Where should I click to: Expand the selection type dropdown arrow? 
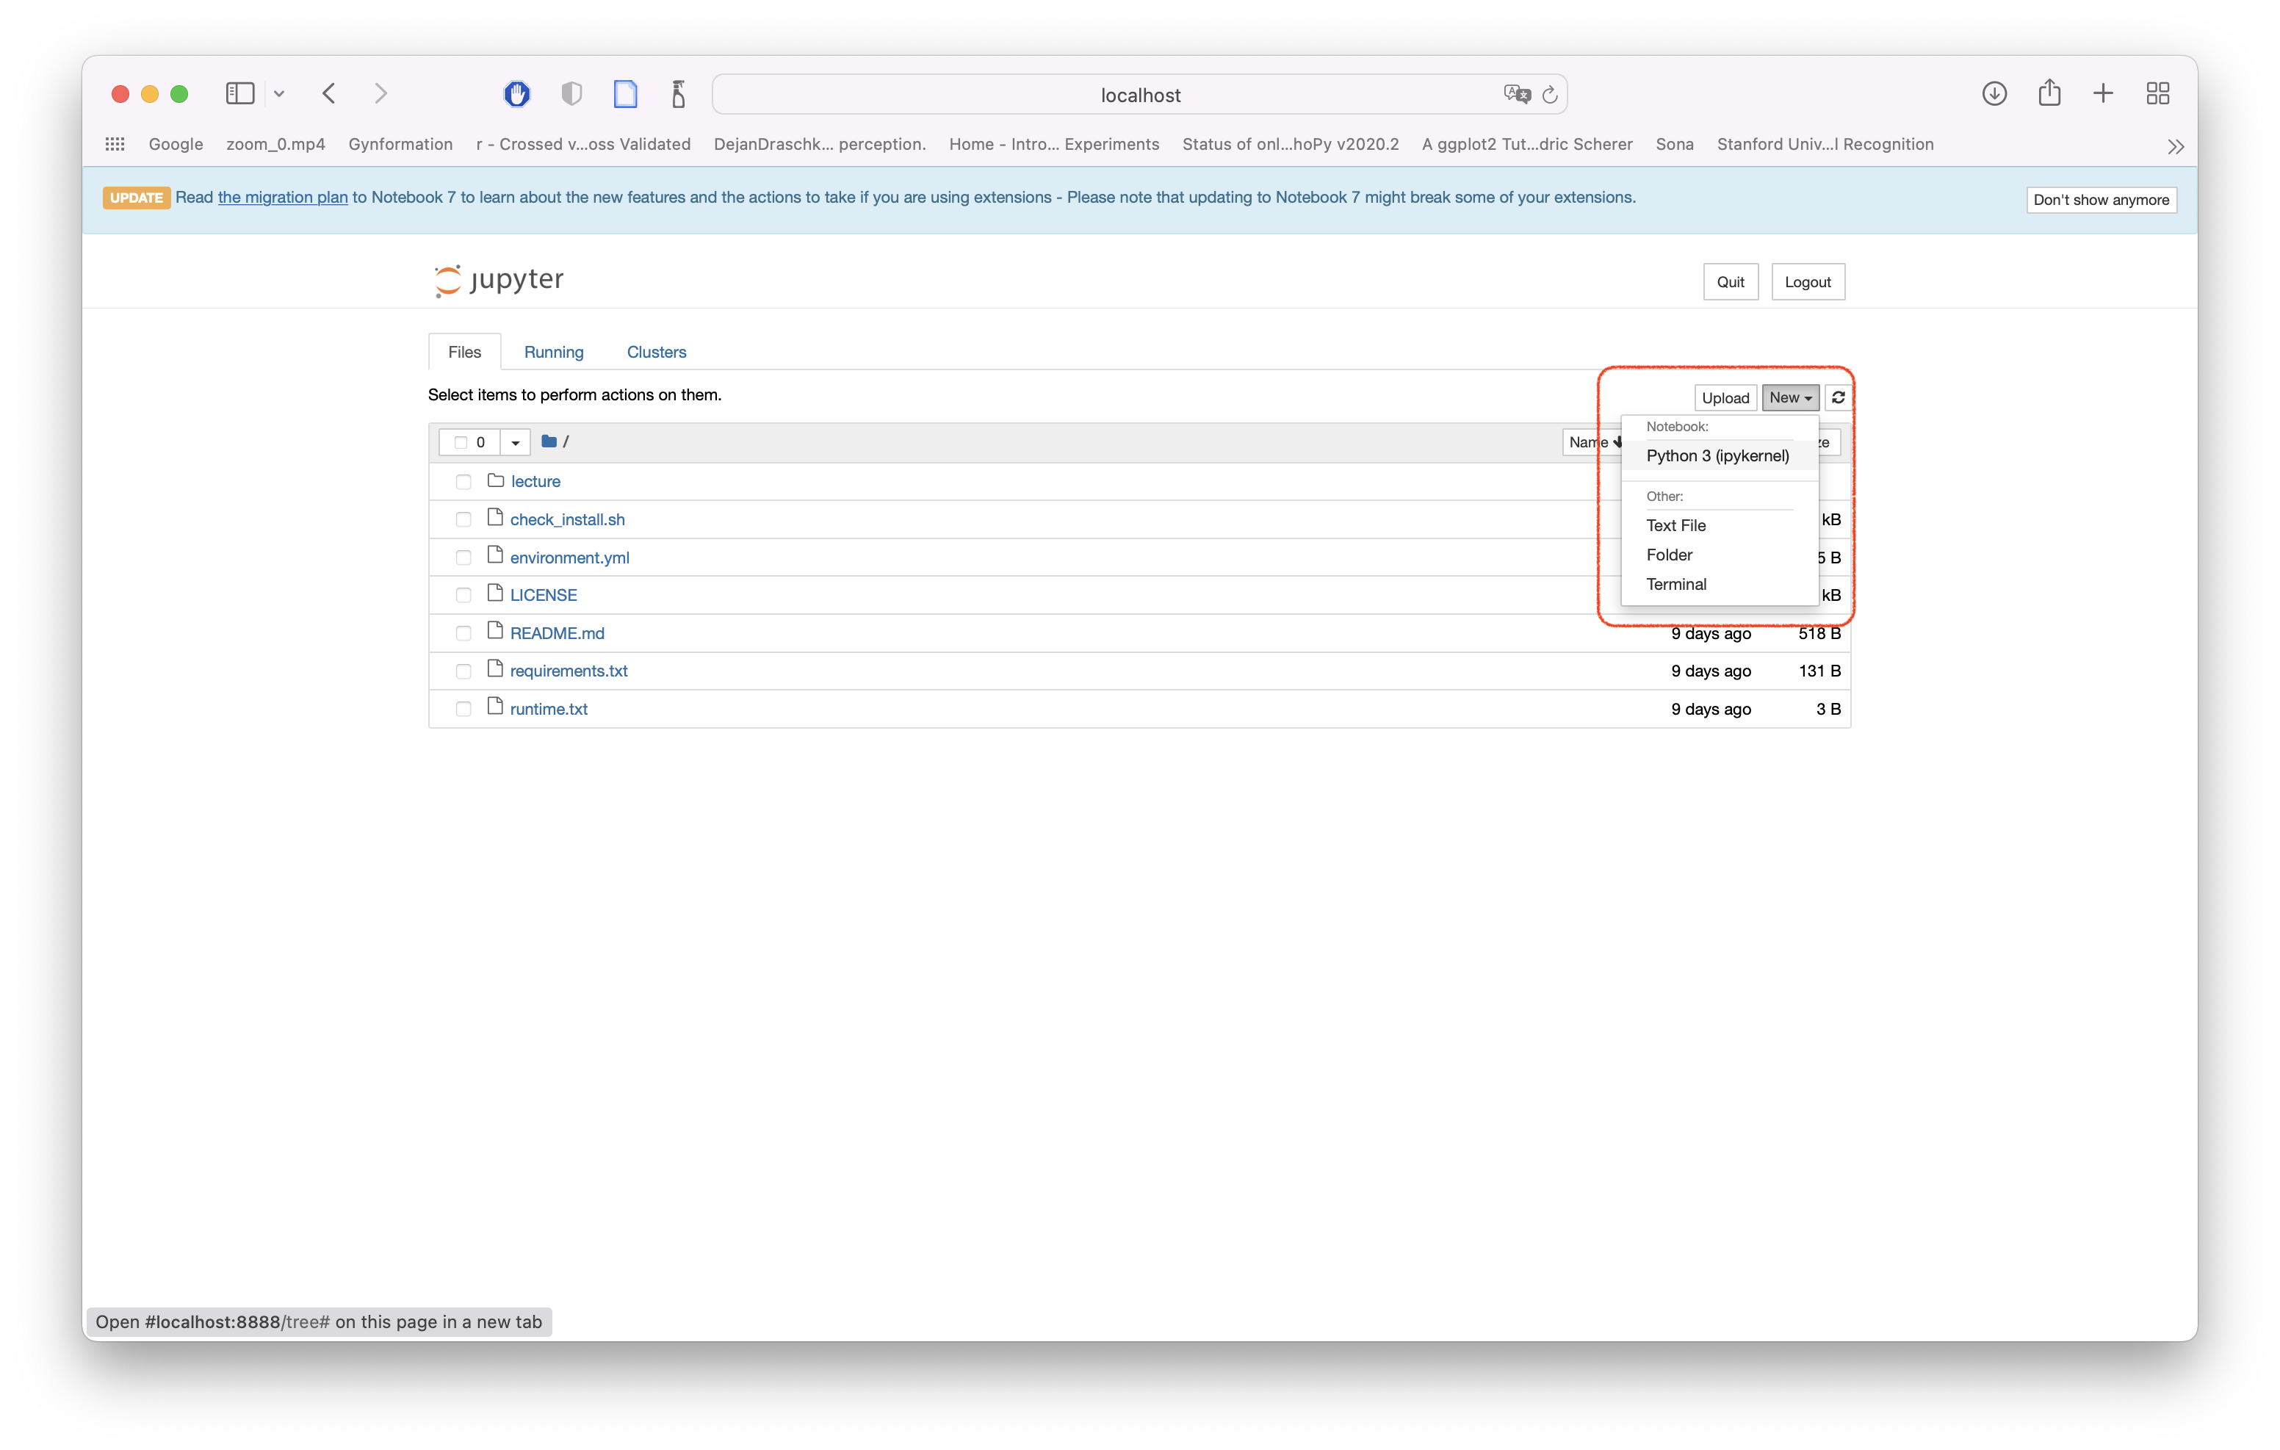[515, 442]
